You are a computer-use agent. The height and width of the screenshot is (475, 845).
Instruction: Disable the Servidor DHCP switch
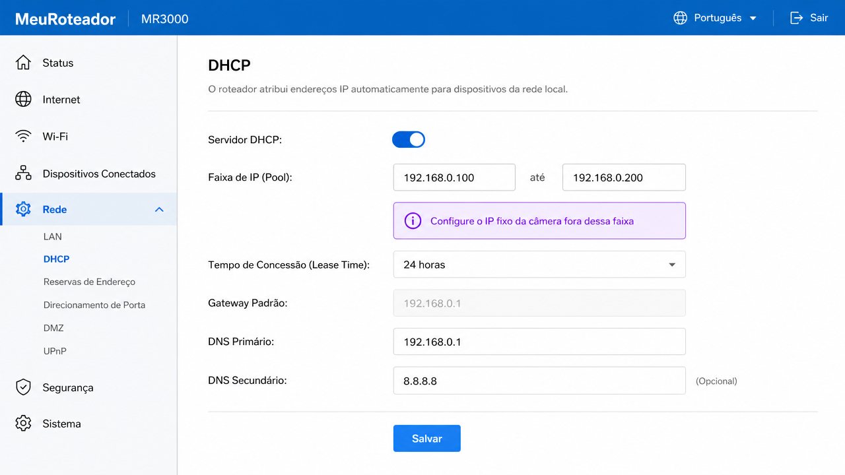(409, 139)
